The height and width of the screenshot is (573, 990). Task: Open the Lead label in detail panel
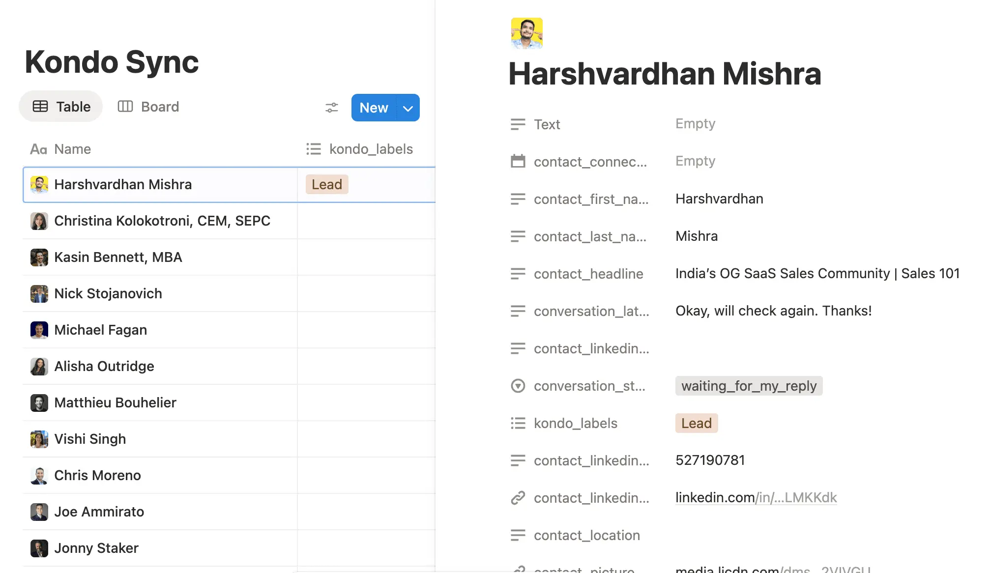tap(697, 423)
